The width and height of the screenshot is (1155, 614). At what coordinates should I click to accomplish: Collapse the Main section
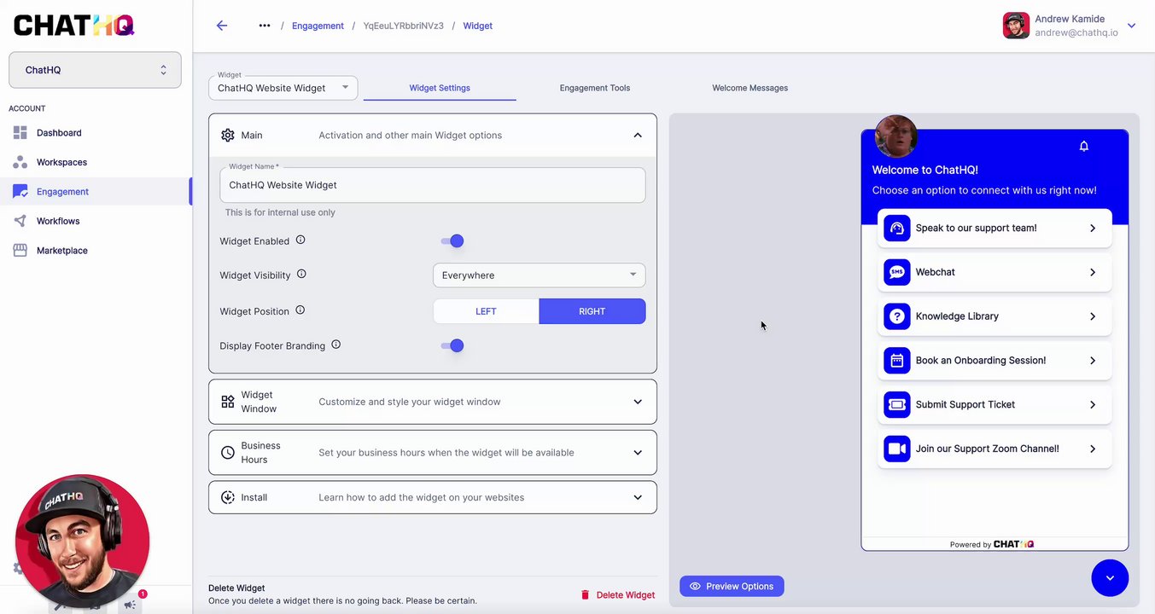[638, 135]
